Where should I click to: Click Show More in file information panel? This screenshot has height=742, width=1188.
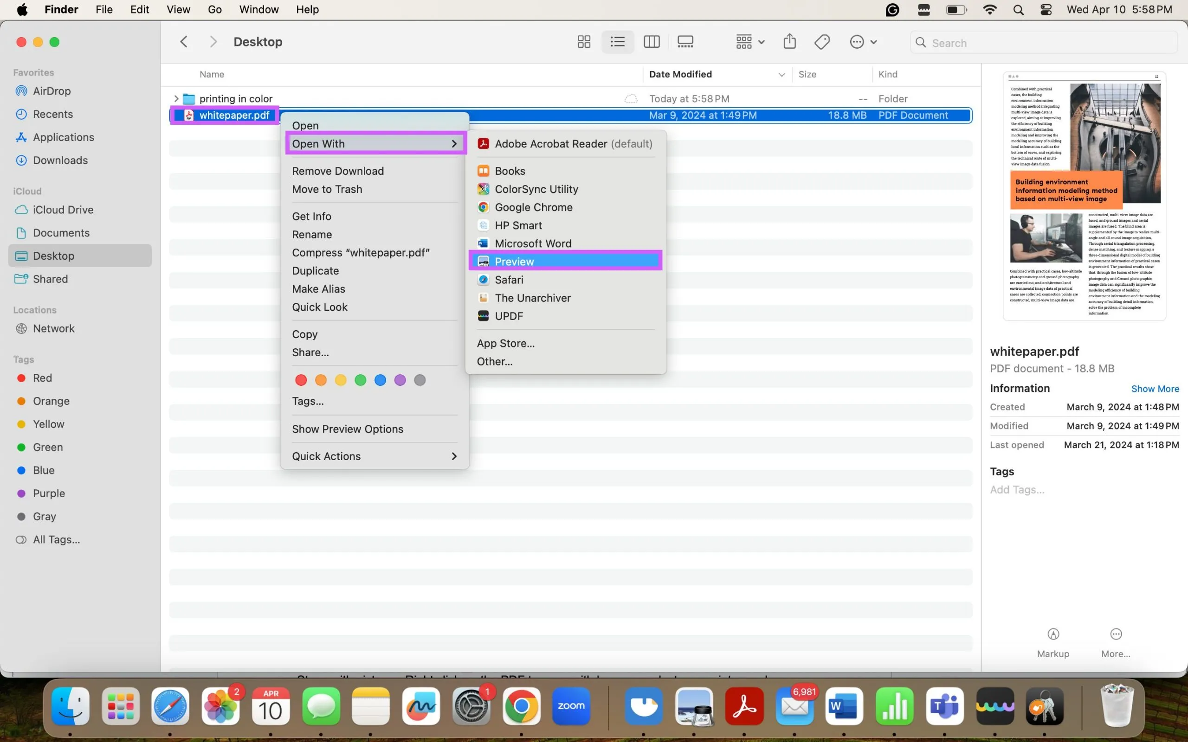point(1156,388)
